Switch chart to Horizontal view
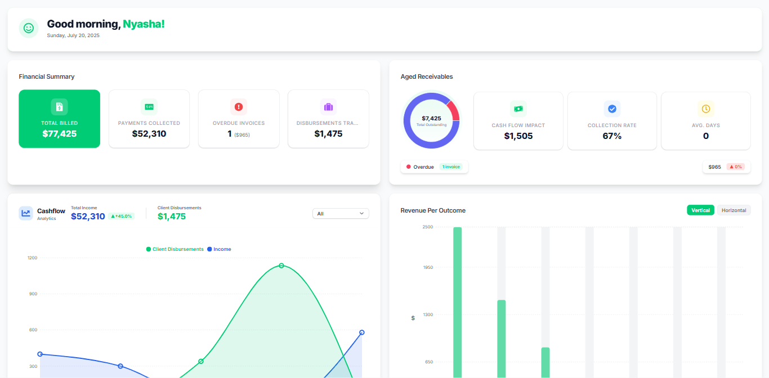The image size is (769, 378). (734, 210)
